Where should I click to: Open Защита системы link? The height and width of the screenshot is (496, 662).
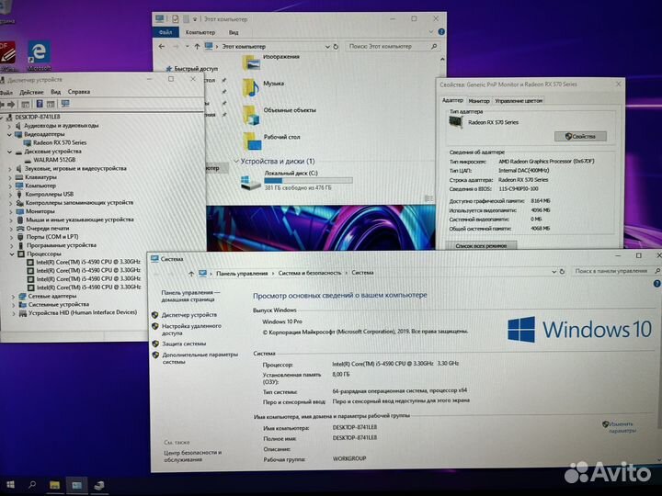(184, 344)
